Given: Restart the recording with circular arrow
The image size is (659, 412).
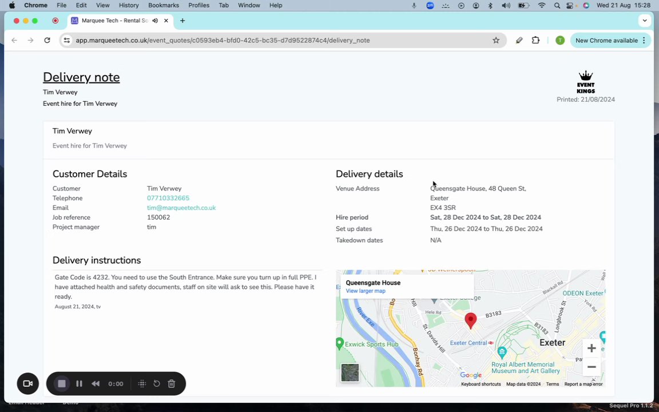Looking at the screenshot, I should tap(156, 383).
